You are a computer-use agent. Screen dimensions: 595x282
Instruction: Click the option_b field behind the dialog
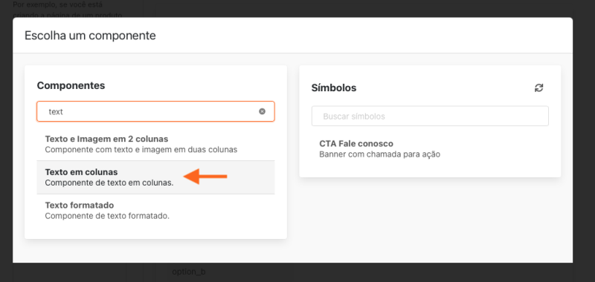pos(189,272)
